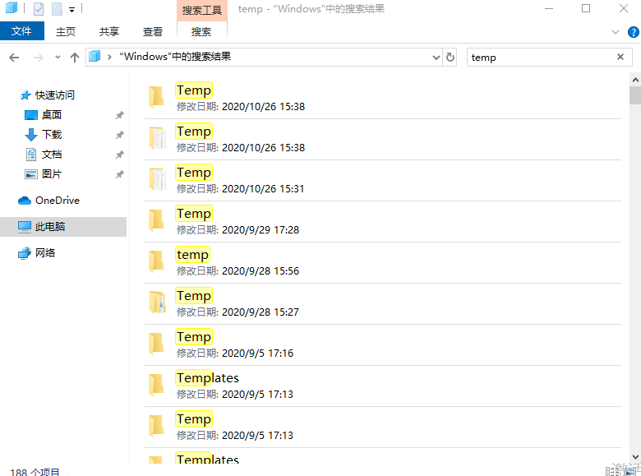Click the address bar search results icon
641x476 pixels.
click(x=95, y=56)
